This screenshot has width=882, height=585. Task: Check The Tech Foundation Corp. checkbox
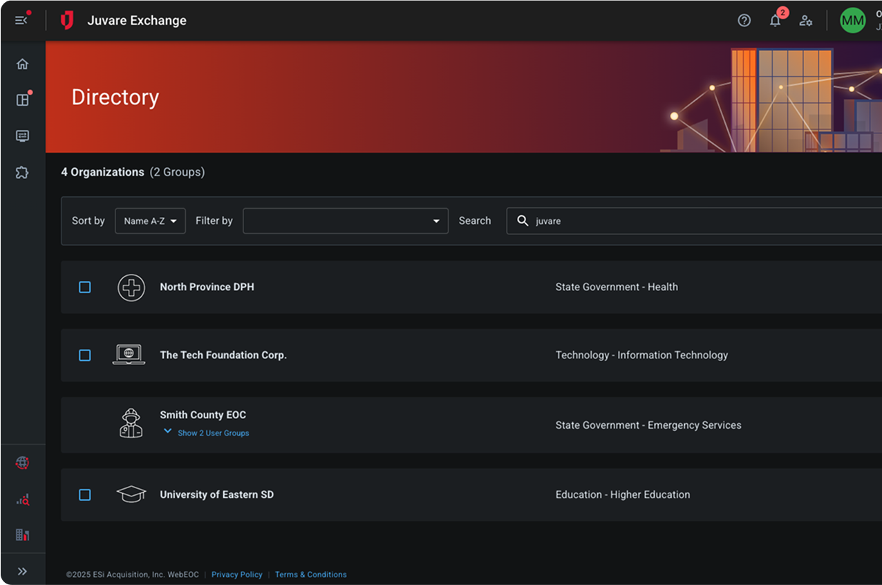click(85, 355)
